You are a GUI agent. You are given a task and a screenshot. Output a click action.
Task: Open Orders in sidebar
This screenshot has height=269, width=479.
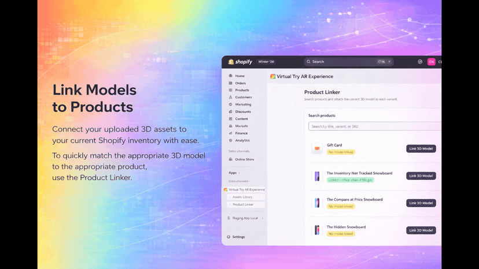[x=241, y=83]
